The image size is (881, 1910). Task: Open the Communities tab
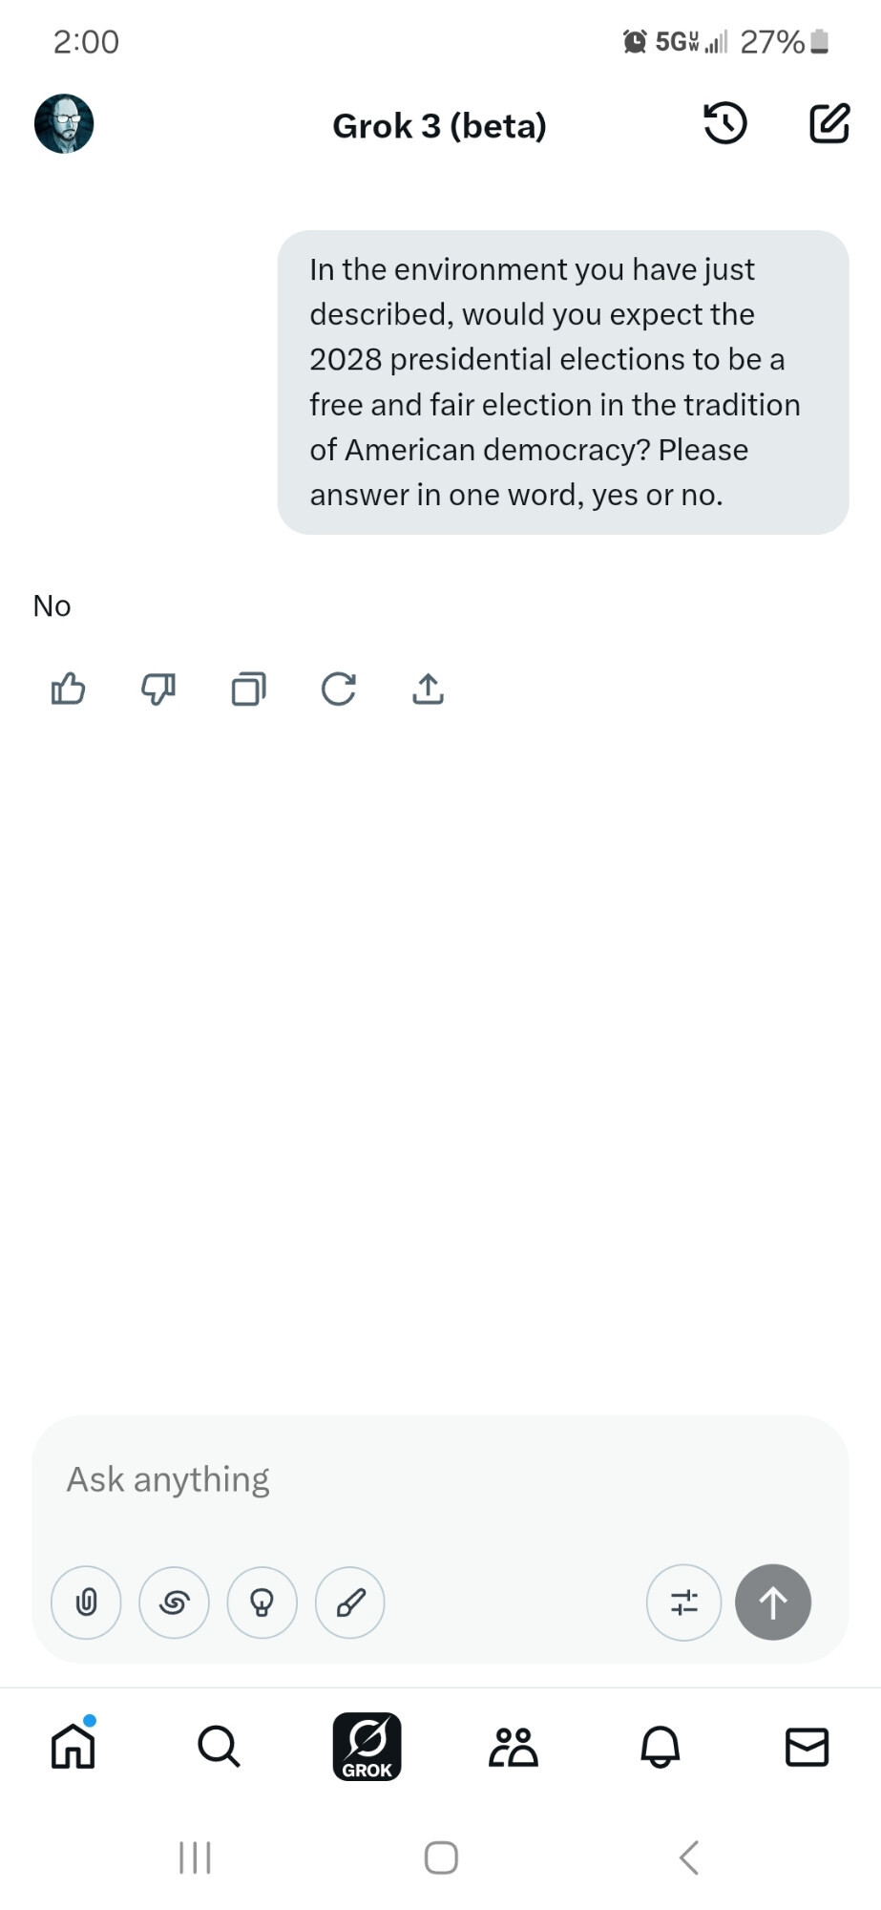514,1747
